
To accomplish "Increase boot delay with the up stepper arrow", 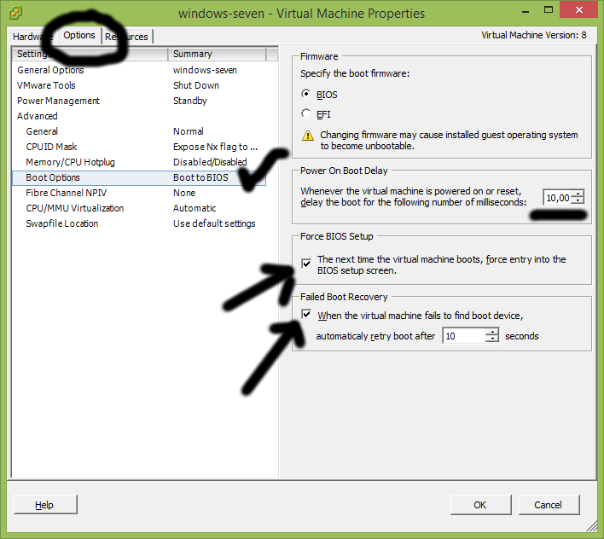I will pos(578,194).
